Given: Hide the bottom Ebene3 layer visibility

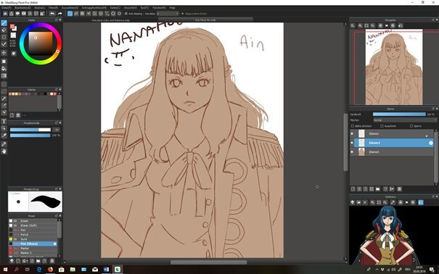Looking at the screenshot, I should point(352,152).
